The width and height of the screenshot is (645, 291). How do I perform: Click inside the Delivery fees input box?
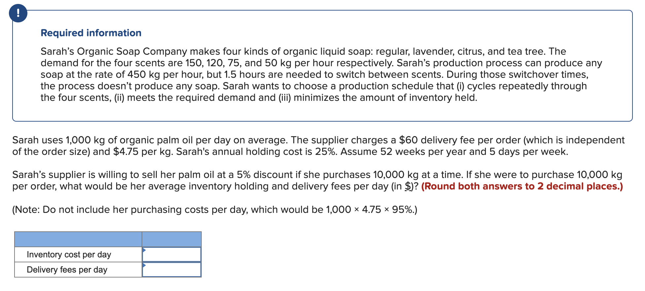click(x=172, y=270)
